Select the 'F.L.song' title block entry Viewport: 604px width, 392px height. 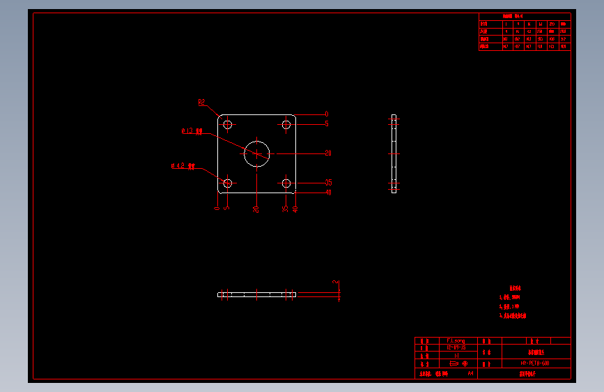tap(456, 340)
